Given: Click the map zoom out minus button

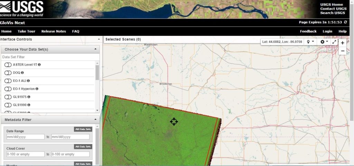Looking at the screenshot, I should pos(342,51).
